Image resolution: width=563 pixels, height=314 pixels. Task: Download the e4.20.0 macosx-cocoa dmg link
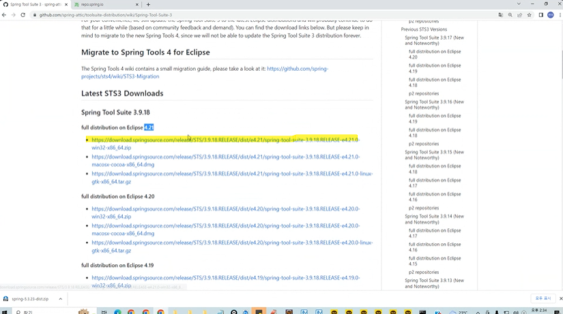(x=225, y=230)
